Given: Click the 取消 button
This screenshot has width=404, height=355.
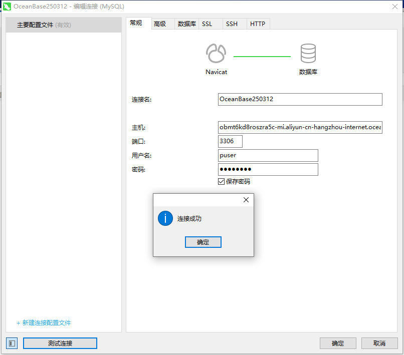Looking at the screenshot, I should 379,343.
